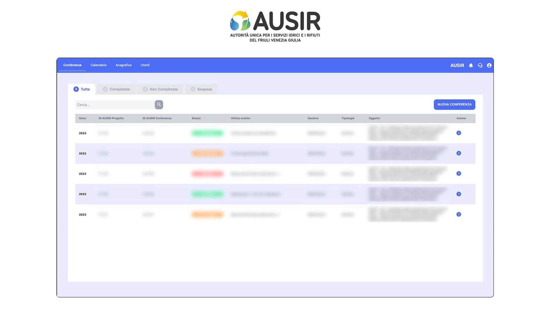Click the Ultimo evento column header
The height and width of the screenshot is (309, 550).
click(x=240, y=118)
